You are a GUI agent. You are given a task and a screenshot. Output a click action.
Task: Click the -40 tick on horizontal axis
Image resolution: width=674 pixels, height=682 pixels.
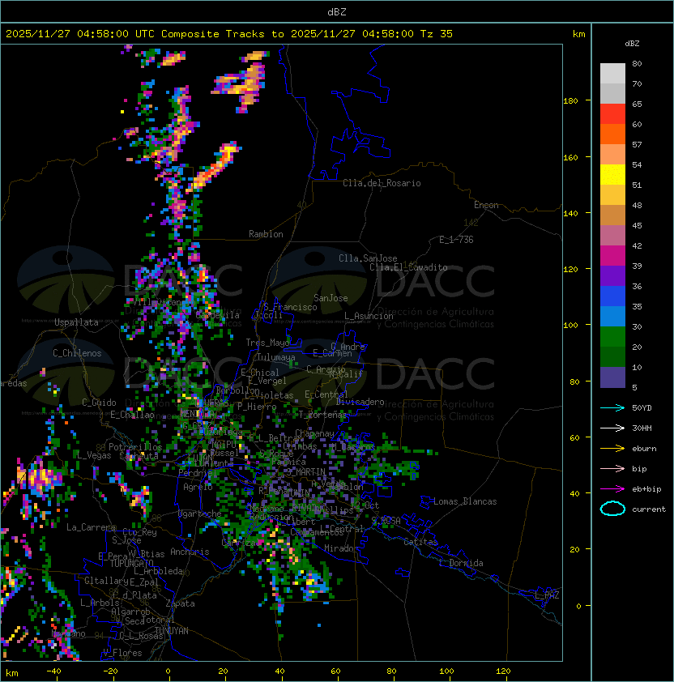pos(53,671)
